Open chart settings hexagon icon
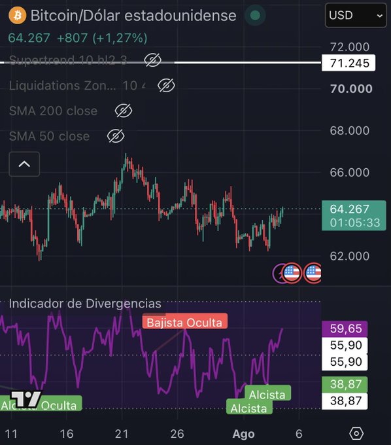The width and height of the screenshot is (391, 445). point(356,433)
